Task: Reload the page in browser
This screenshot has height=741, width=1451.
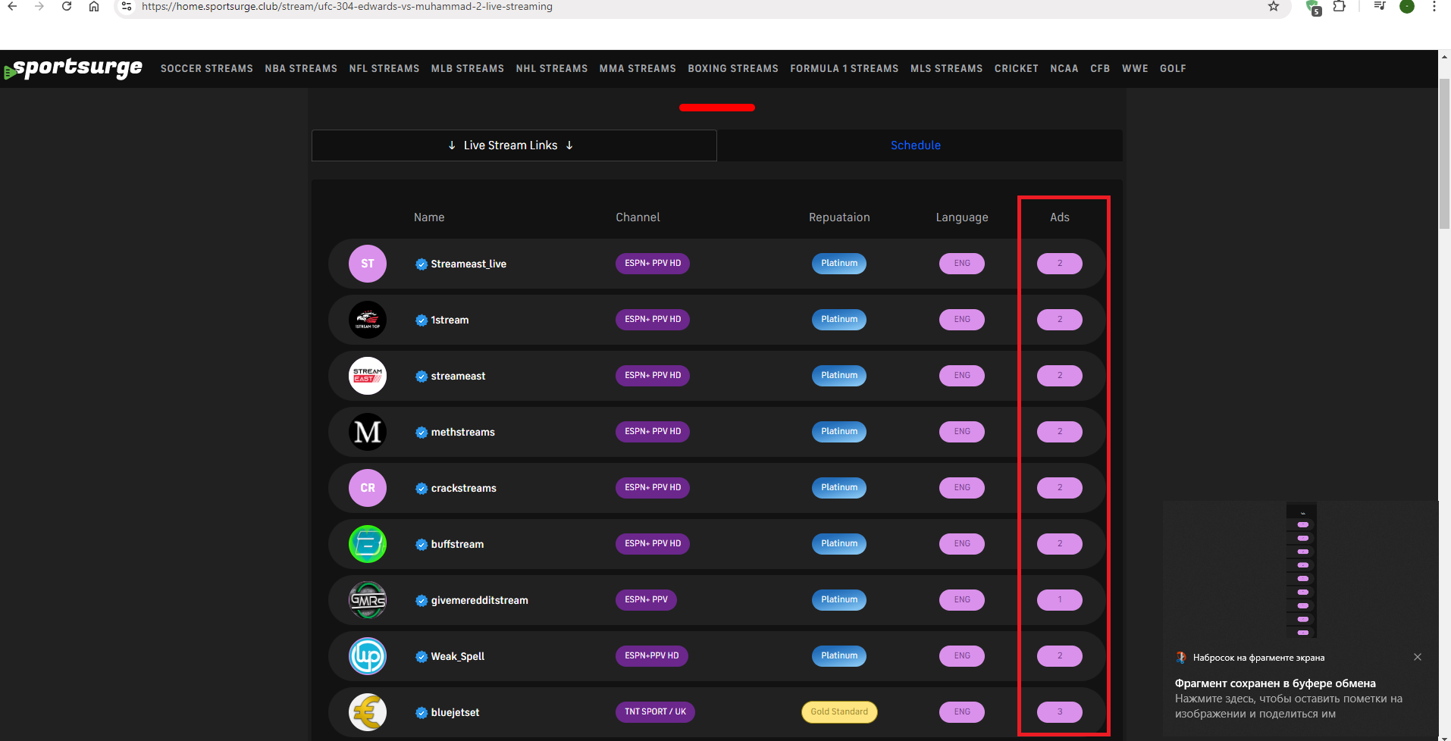Action: pos(67,7)
